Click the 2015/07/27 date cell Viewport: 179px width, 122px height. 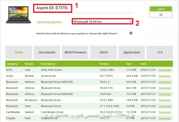(148, 94)
